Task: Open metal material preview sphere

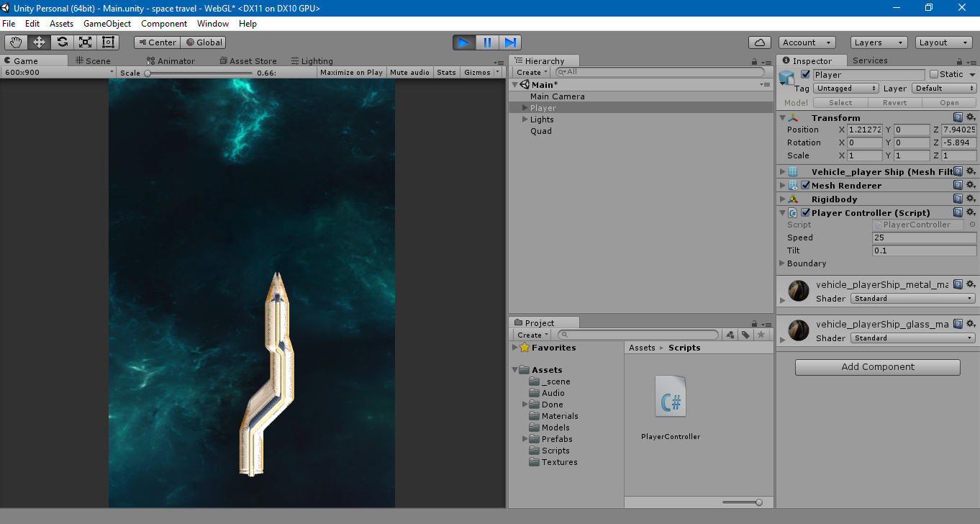Action: tap(798, 291)
